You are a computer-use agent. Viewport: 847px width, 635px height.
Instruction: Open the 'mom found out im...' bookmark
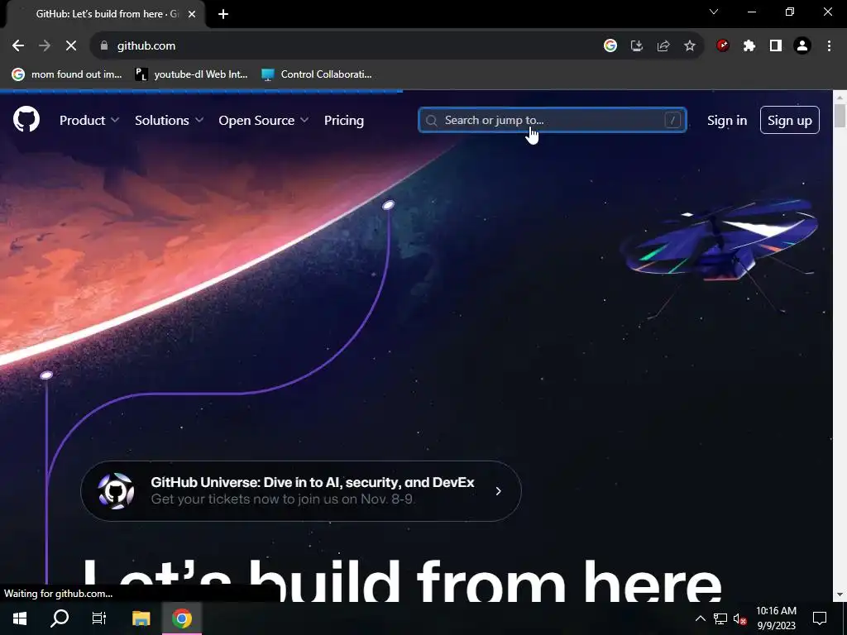pos(67,74)
